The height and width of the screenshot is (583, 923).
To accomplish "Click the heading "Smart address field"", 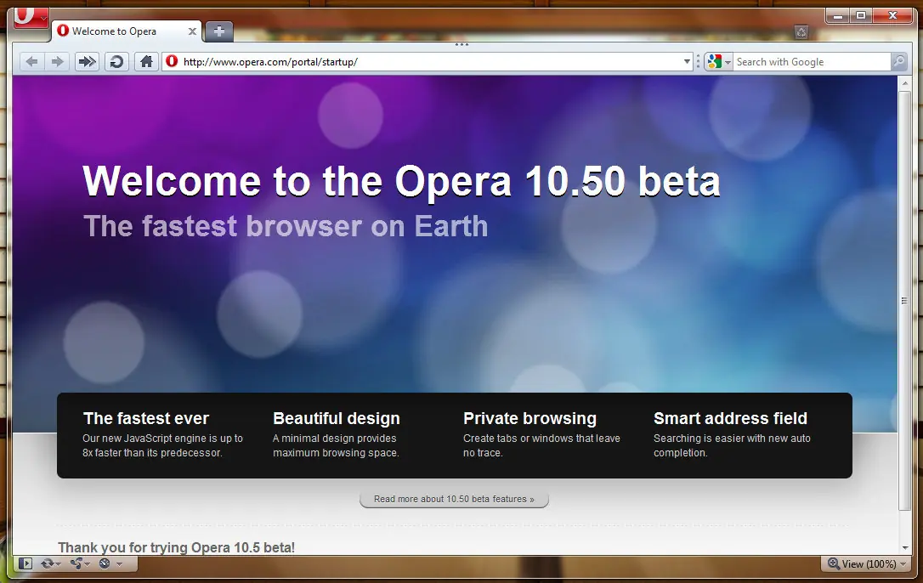I will point(731,418).
